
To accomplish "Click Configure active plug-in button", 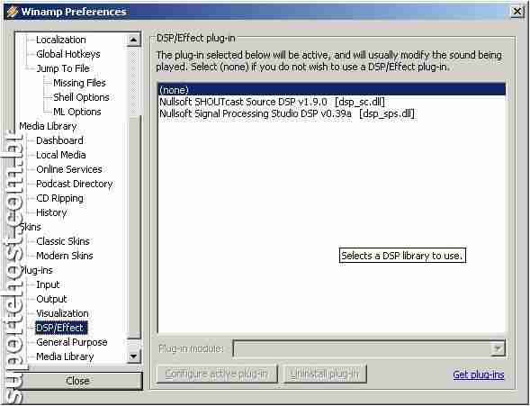I will pyautogui.click(x=217, y=374).
